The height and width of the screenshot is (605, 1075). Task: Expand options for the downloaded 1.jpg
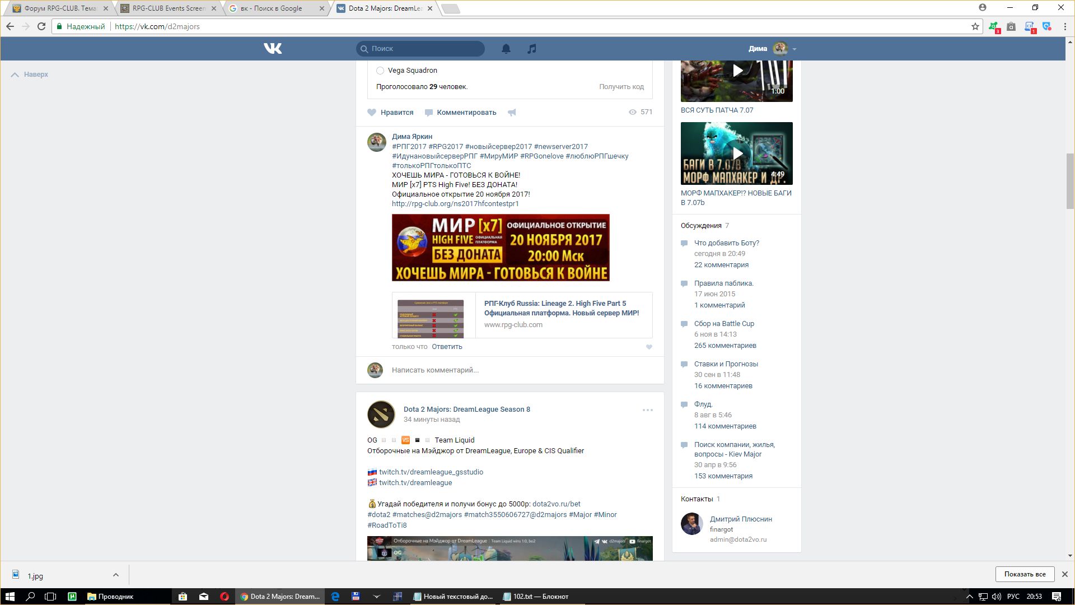pyautogui.click(x=115, y=575)
